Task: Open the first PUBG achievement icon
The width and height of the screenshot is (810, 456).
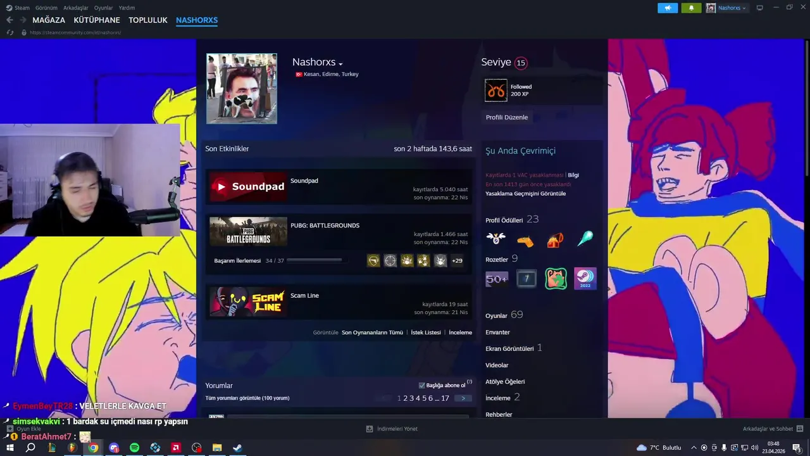Action: (x=374, y=260)
